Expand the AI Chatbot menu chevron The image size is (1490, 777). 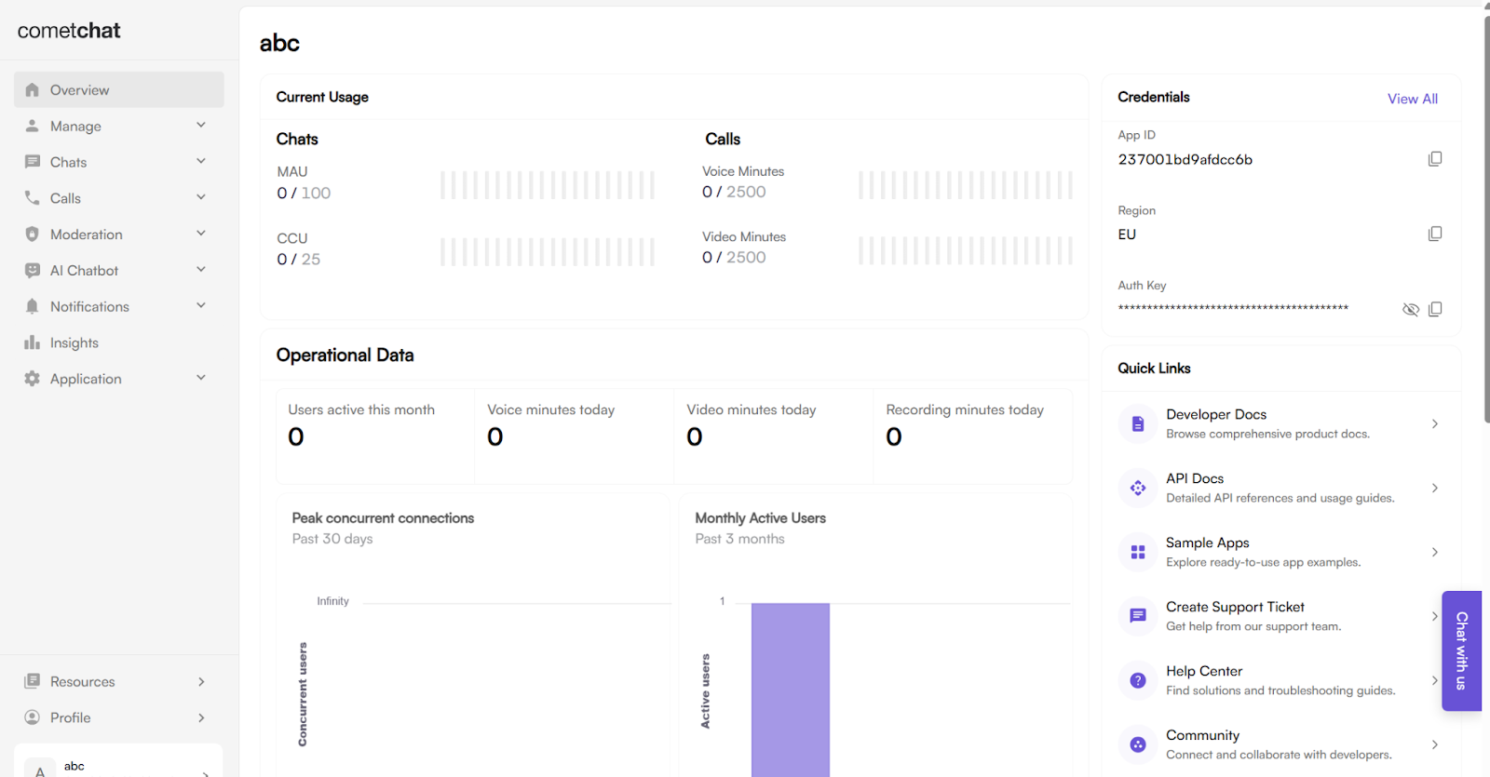coord(201,270)
